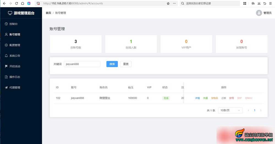Click the blue 搜索 button
275x144 pixels.
(112, 64)
